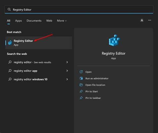Open the three-dot options menu
The height and width of the screenshot is (133, 158).
[x=150, y=20]
